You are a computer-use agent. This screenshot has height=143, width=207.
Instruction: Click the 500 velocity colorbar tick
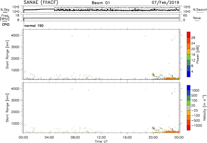point(194,95)
